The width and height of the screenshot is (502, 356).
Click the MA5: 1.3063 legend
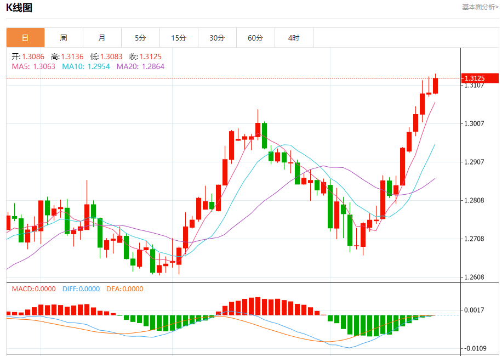33,67
